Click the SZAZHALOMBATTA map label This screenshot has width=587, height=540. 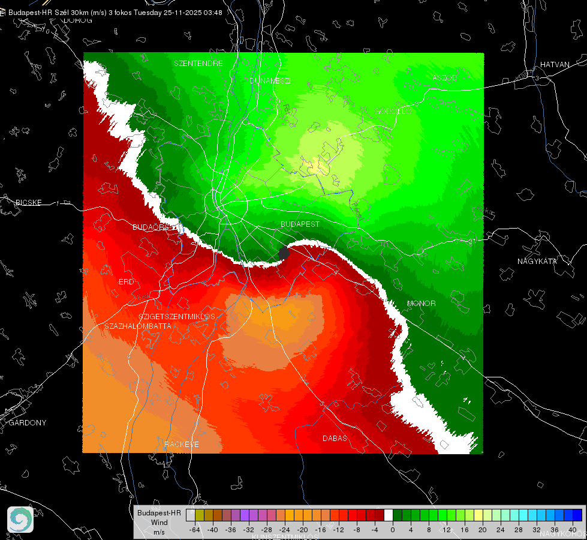click(x=138, y=326)
